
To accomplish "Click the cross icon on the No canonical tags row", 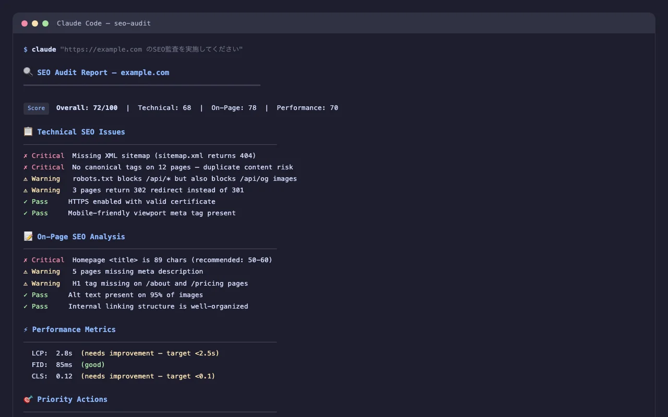I will (26, 167).
